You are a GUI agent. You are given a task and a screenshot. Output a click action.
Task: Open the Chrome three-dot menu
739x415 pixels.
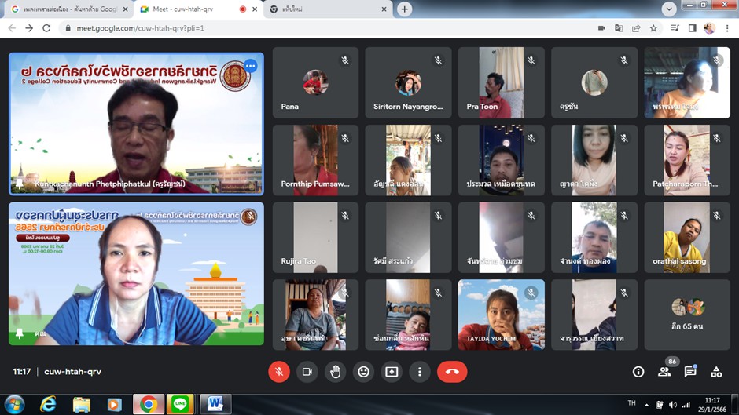[727, 28]
